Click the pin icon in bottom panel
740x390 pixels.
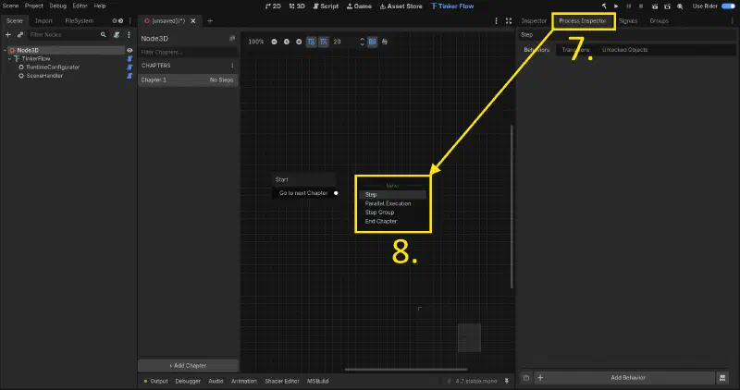click(x=506, y=381)
